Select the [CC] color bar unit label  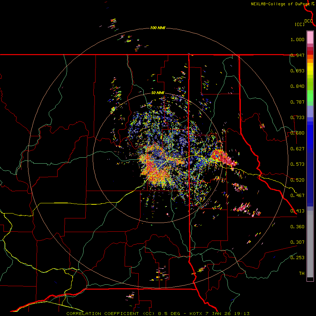(299, 24)
